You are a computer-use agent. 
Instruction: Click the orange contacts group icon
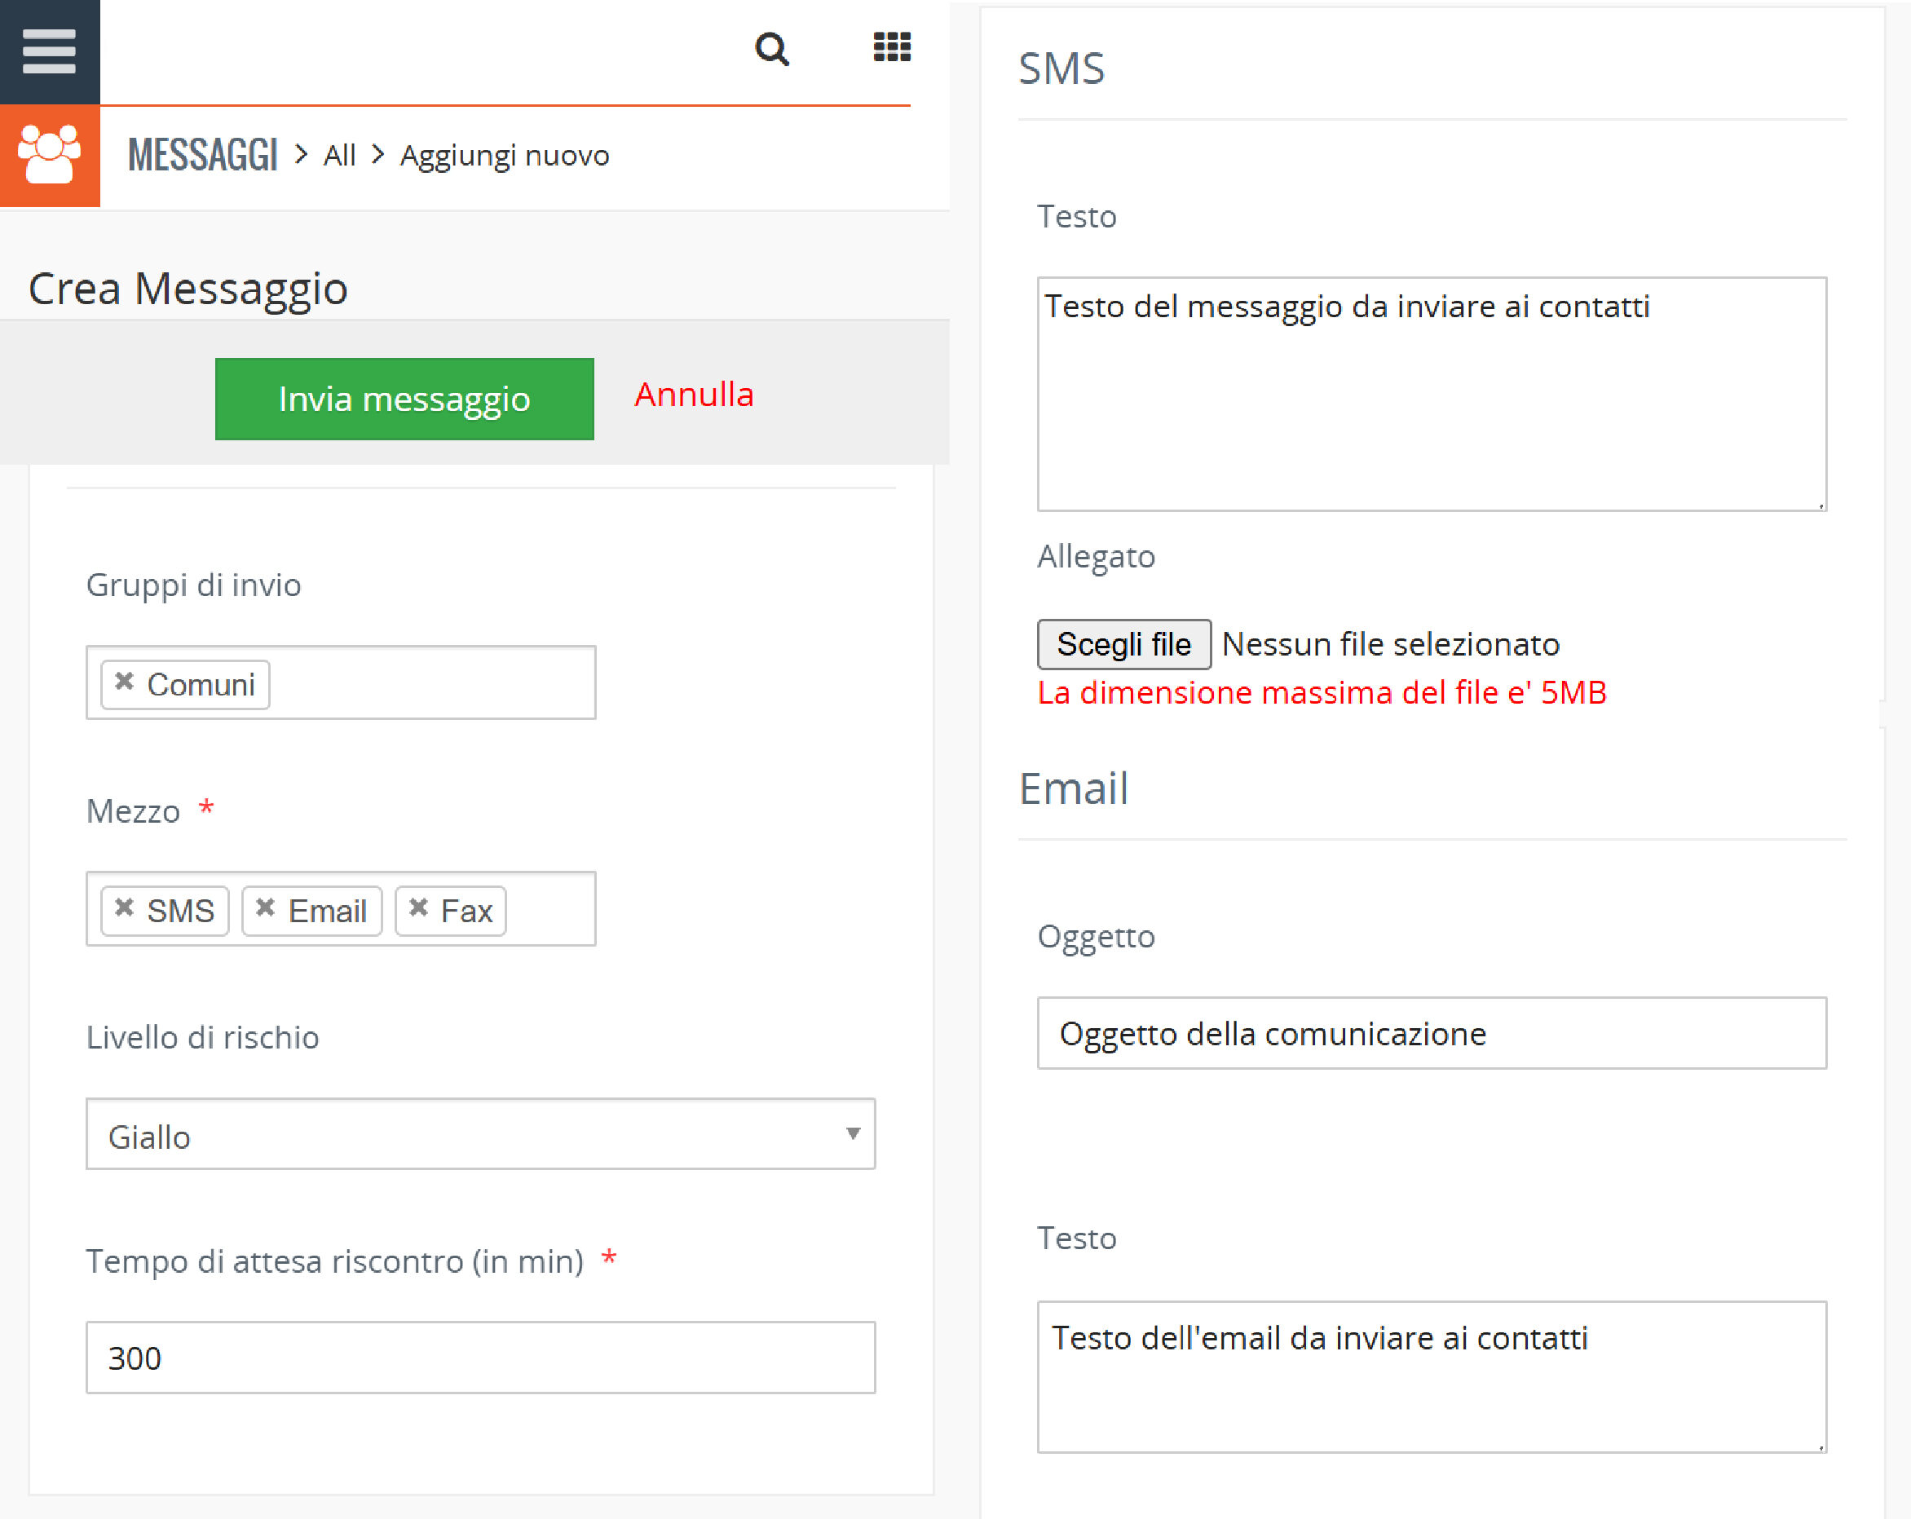tap(50, 155)
